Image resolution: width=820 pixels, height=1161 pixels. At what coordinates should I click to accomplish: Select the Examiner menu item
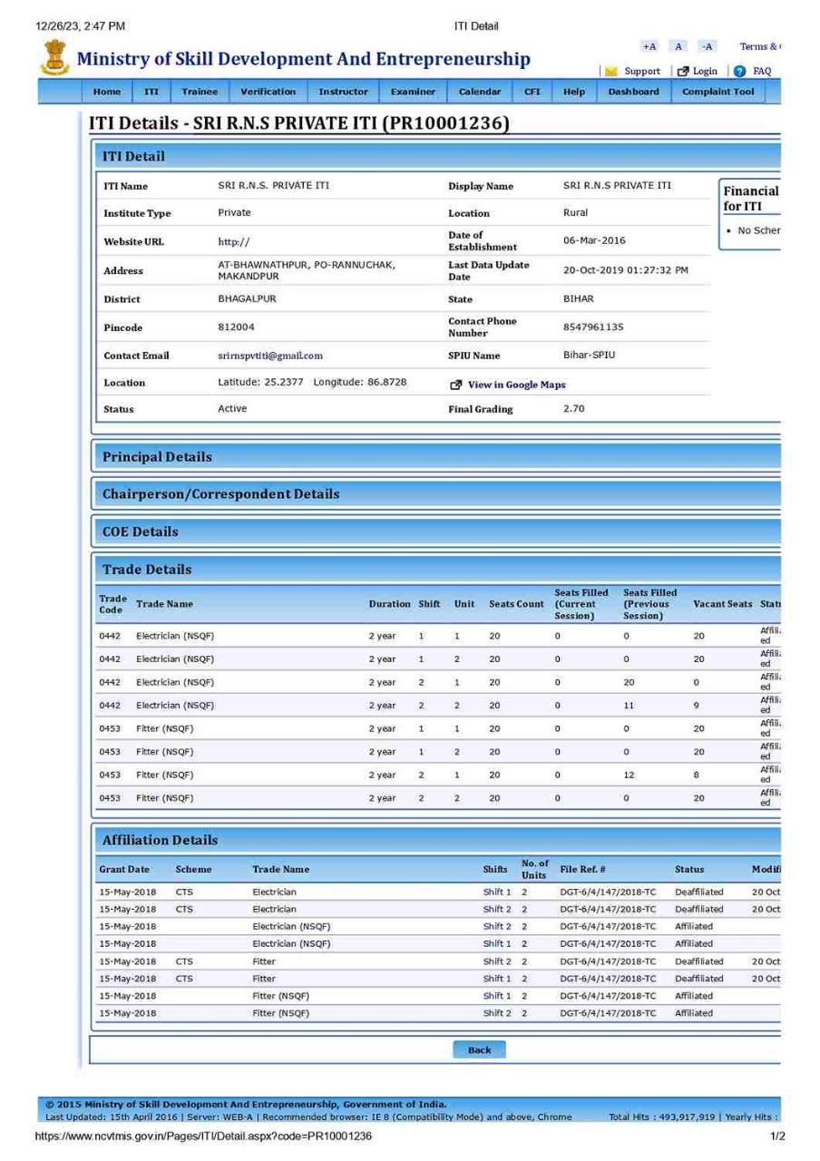pos(413,92)
